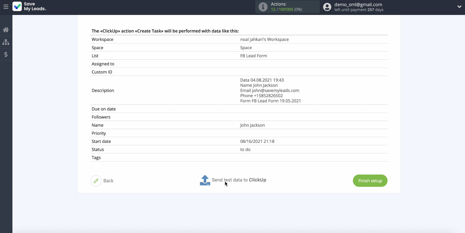Click the Actions info icon

click(263, 7)
